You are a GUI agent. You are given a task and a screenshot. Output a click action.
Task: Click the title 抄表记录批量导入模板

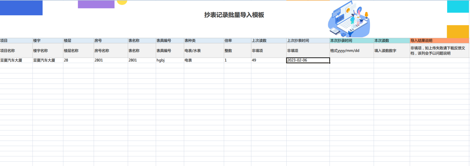click(234, 15)
